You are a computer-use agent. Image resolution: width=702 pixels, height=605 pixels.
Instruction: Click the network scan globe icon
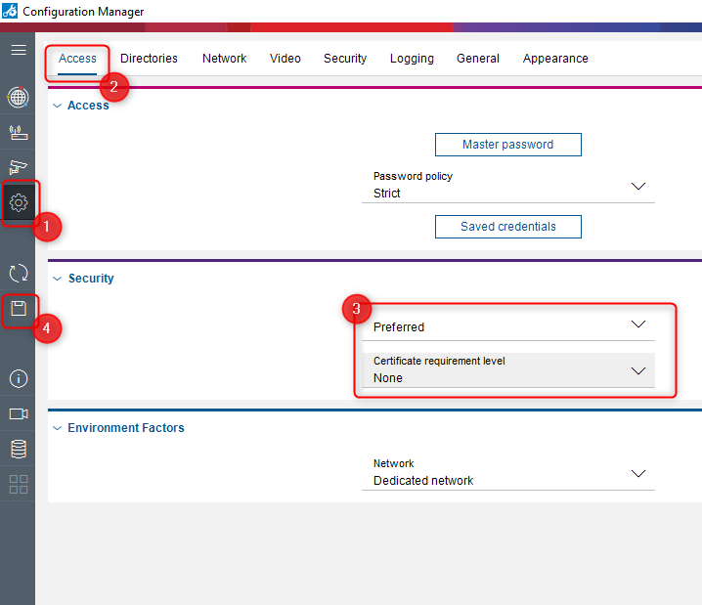point(18,97)
